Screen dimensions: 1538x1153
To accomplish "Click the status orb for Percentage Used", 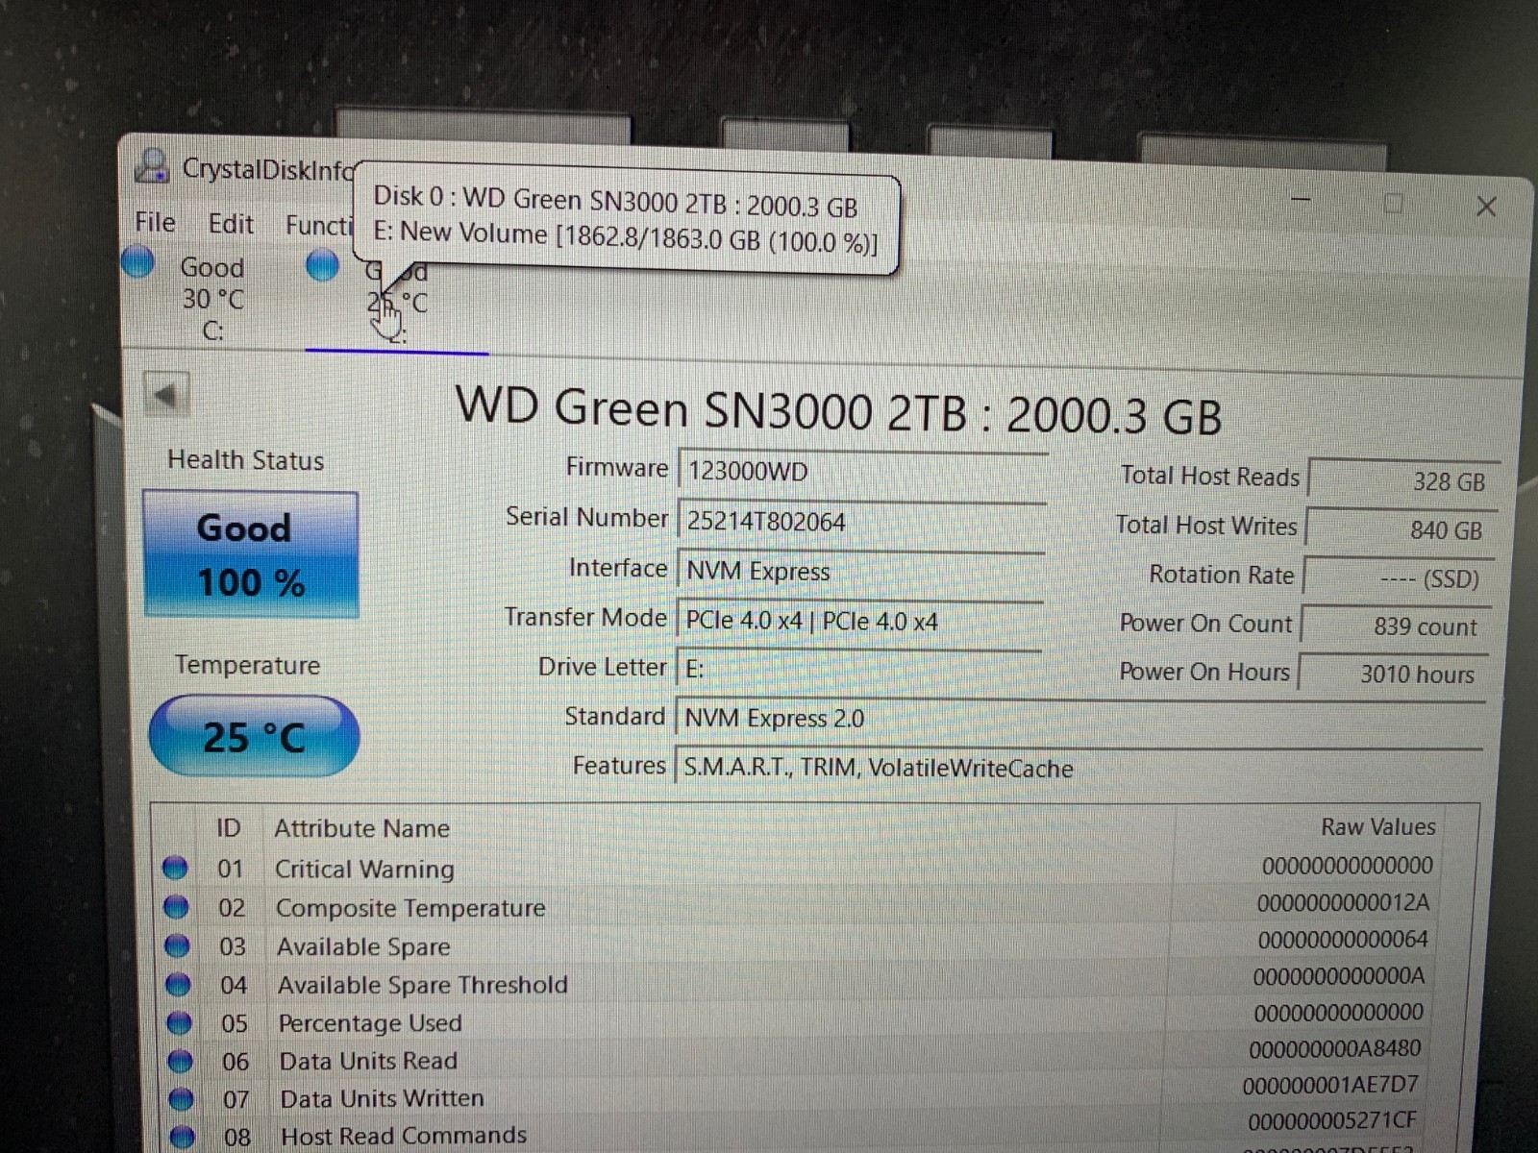I will tap(179, 1022).
